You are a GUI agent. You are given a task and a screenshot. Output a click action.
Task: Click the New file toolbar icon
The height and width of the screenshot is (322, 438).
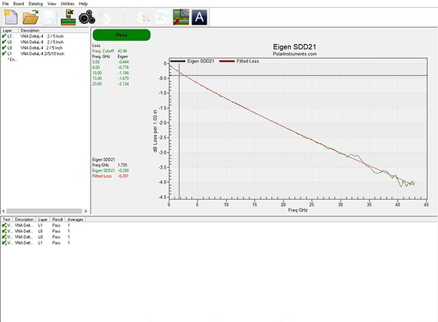[x=11, y=18]
